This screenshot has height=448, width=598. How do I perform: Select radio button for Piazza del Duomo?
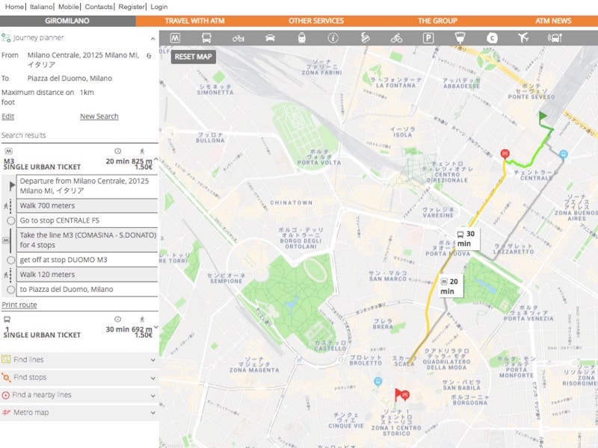tap(10, 290)
